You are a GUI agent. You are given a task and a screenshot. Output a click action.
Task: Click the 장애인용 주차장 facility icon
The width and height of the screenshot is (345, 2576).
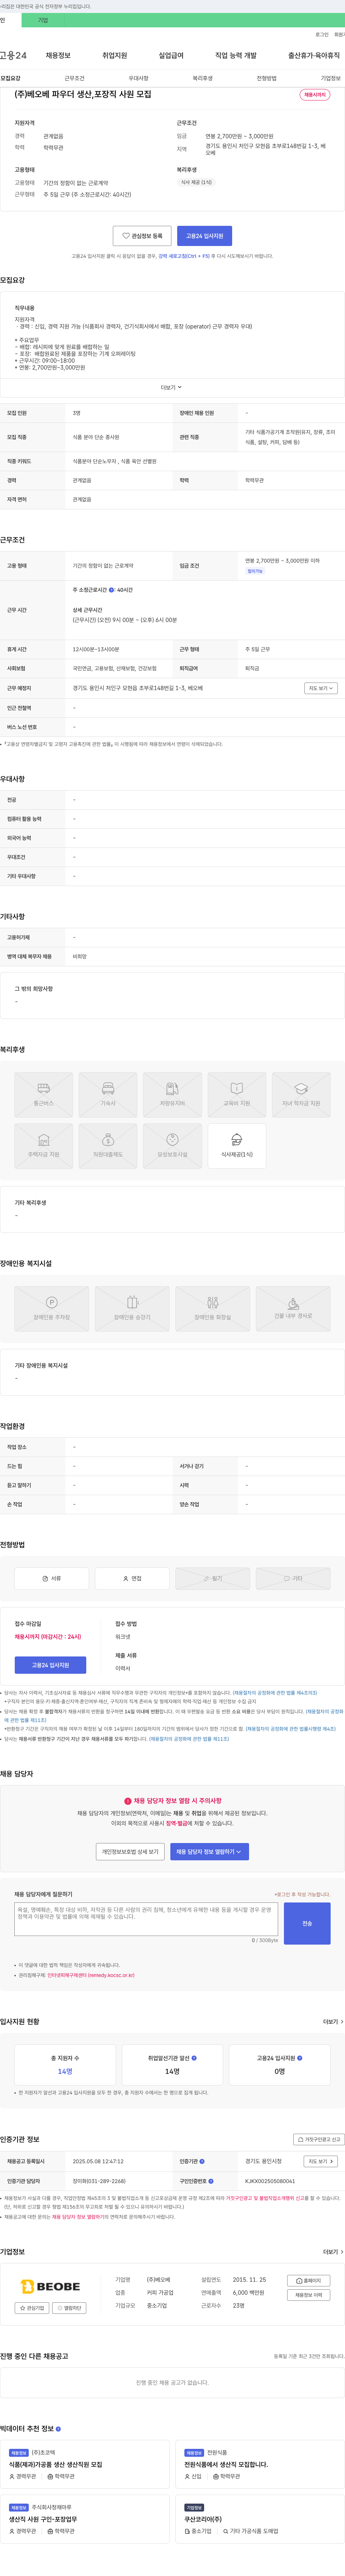tap(52, 1309)
